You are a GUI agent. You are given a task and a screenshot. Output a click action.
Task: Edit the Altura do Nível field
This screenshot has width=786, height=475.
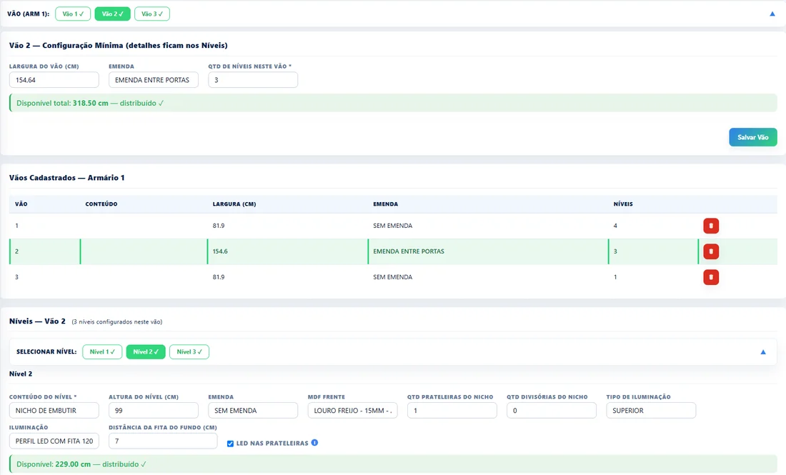(154, 411)
